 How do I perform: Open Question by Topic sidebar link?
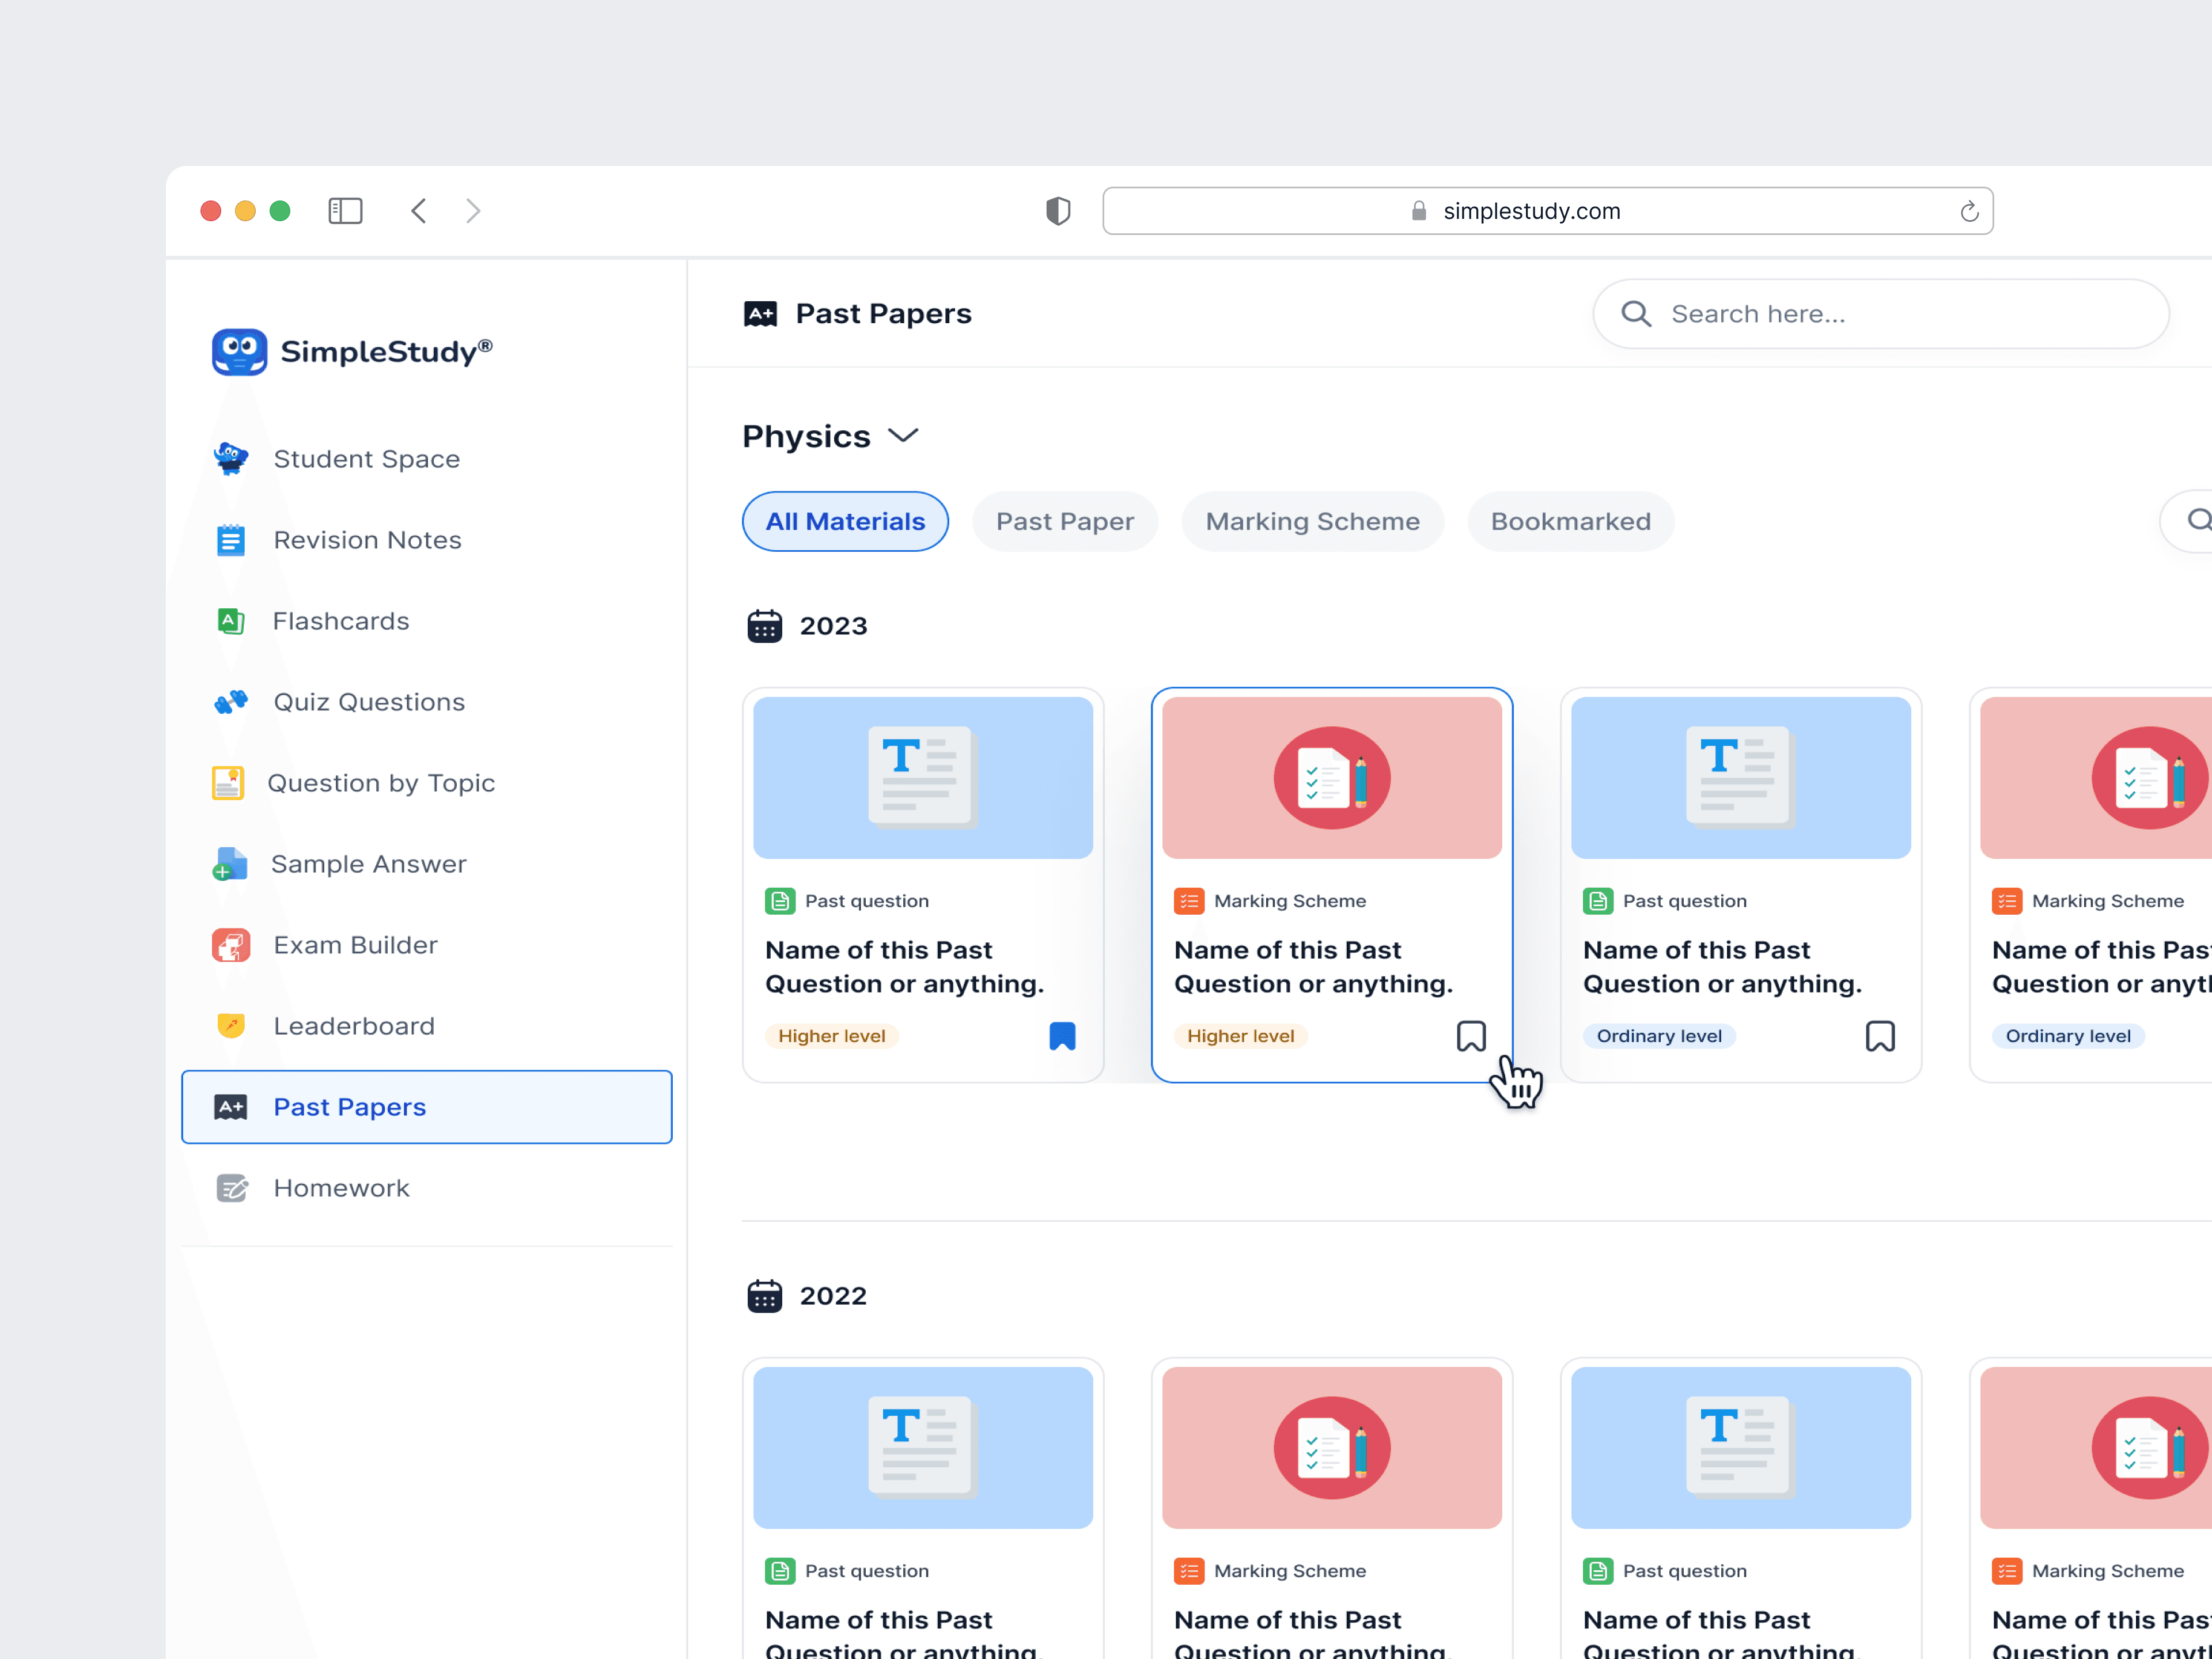(x=380, y=783)
